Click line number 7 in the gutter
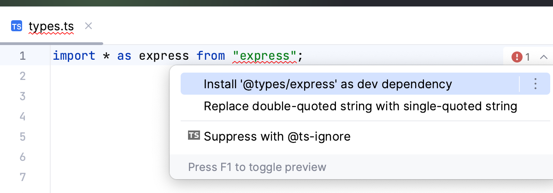The width and height of the screenshot is (553, 193). point(23,177)
